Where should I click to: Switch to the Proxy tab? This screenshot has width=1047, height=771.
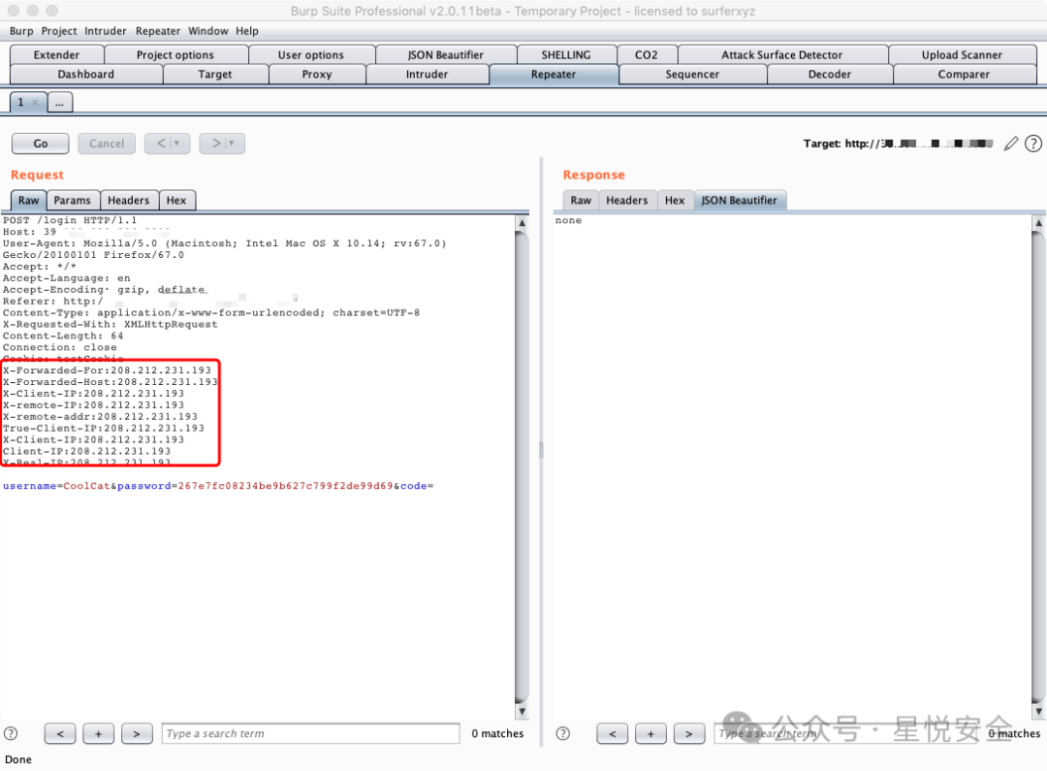[x=317, y=74]
